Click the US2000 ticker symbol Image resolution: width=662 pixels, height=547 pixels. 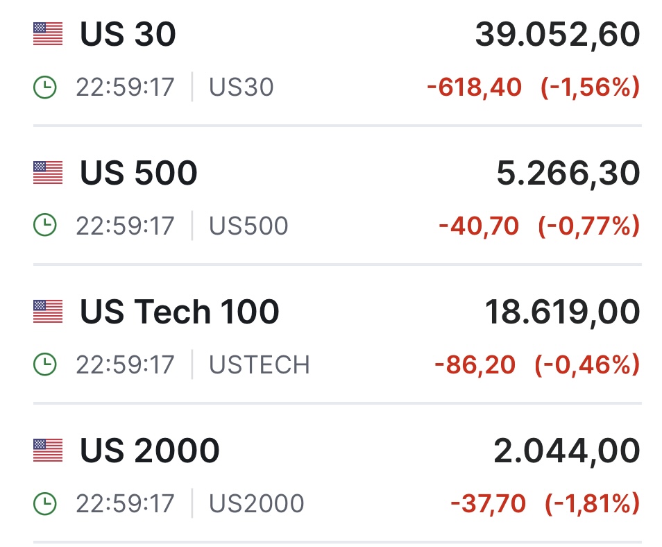coord(257,504)
